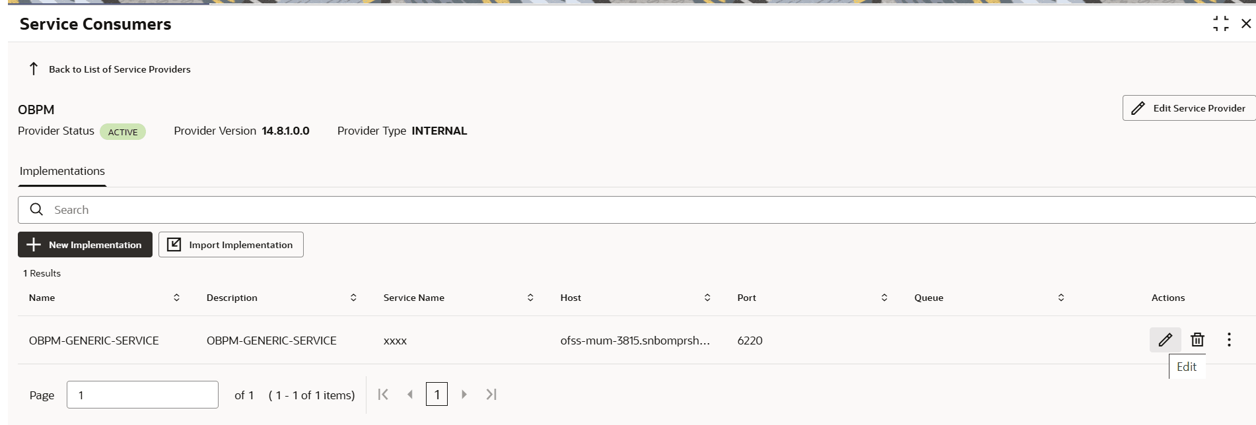
Task: Open the three-dot more actions menu
Action: (x=1229, y=340)
